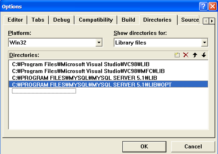Click the Cancel button
The height and width of the screenshot is (154, 218).
[193, 146]
